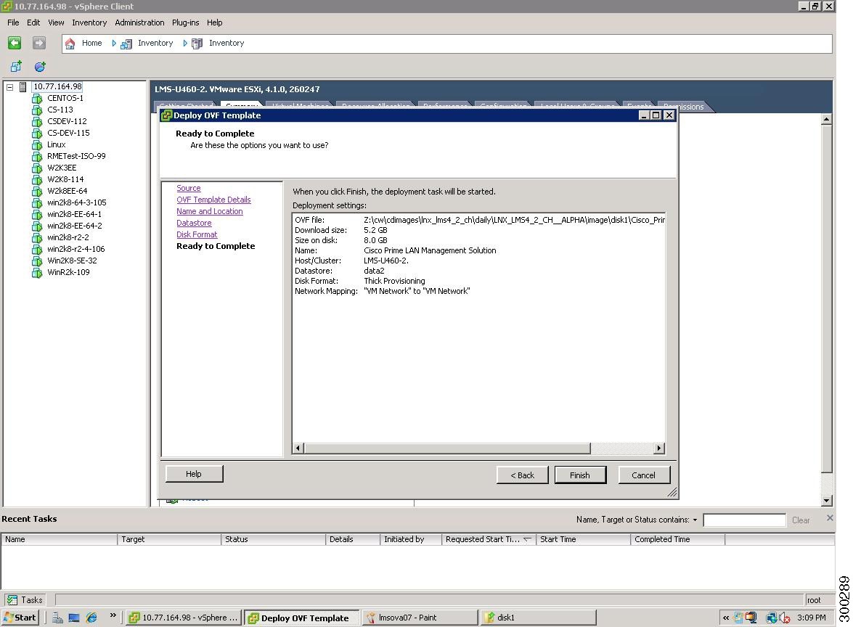The height and width of the screenshot is (627, 853).
Task: Click the deployment settings horizontal scrollbar thumb
Action: pos(447,448)
